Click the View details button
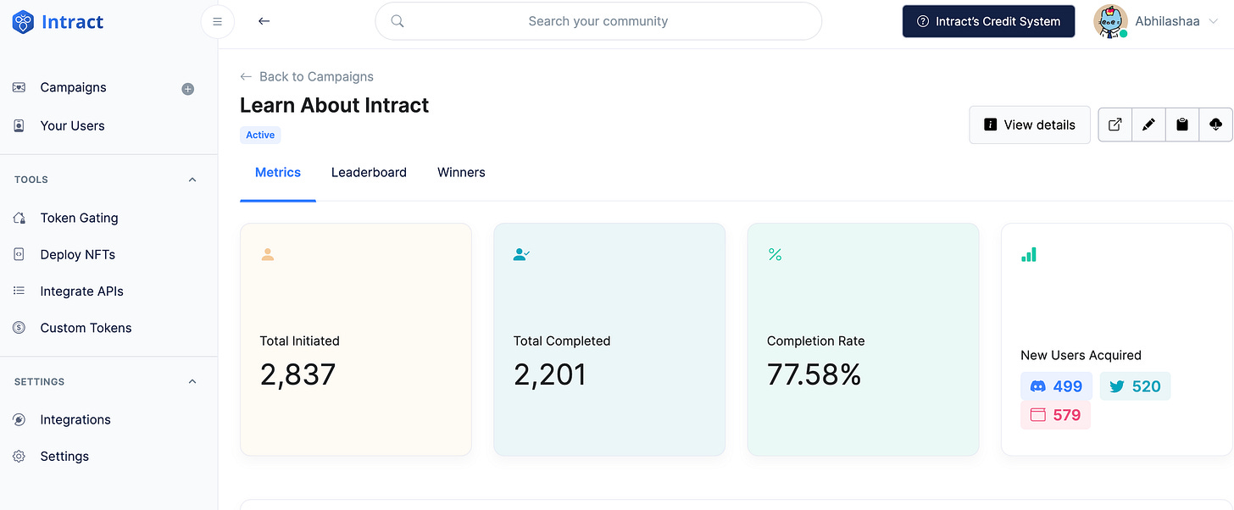Screen dimensions: 1234x510 coord(1030,125)
